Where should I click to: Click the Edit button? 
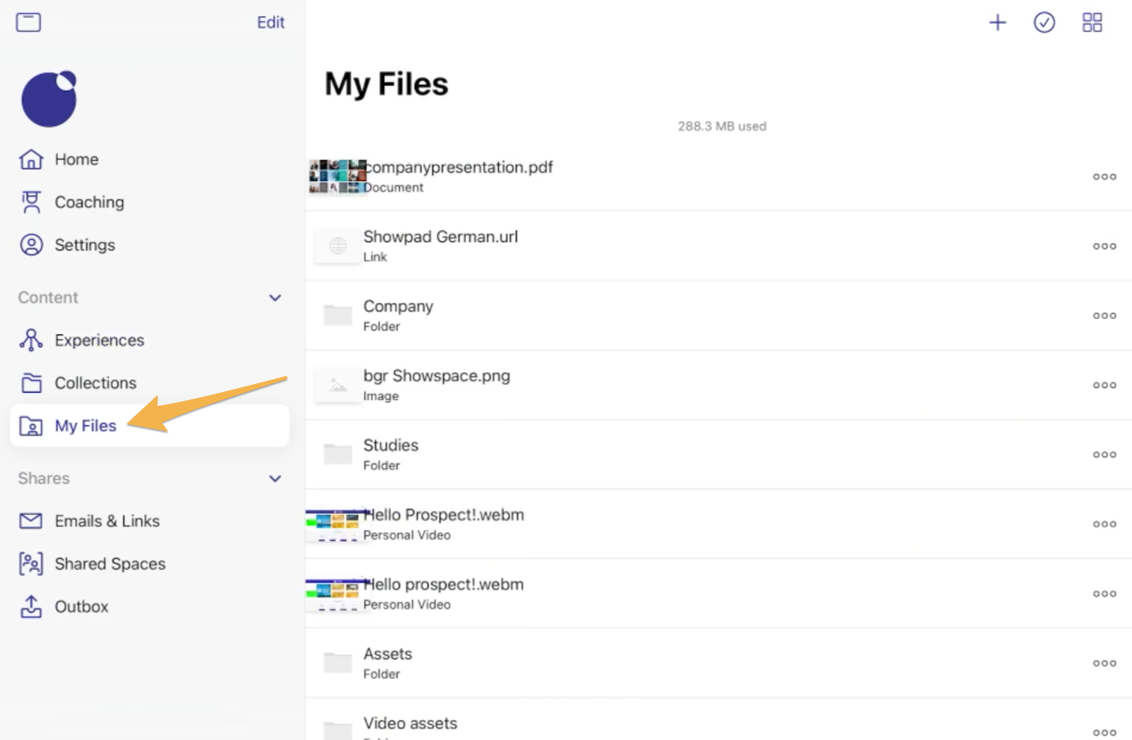point(270,22)
